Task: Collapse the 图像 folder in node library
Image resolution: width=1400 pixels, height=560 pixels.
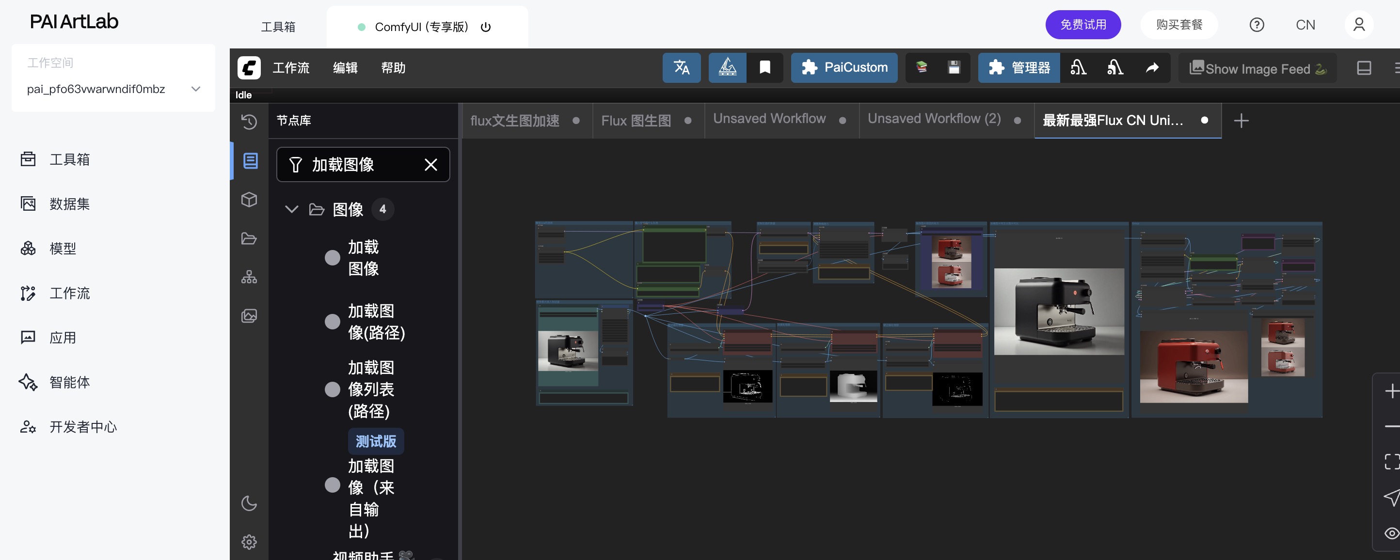Action: tap(291, 209)
